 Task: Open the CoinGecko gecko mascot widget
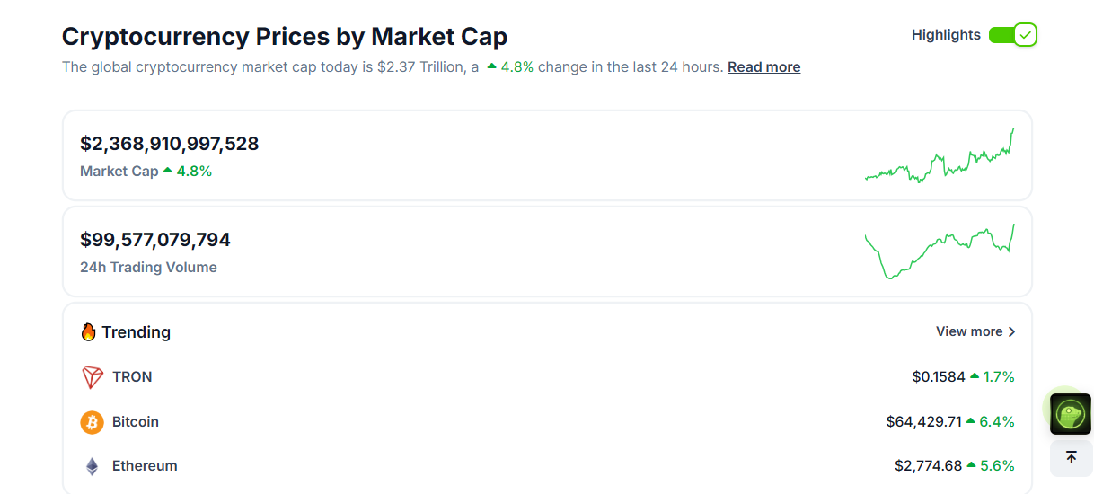pyautogui.click(x=1070, y=414)
